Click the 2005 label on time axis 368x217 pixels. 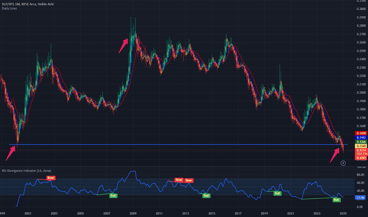point(80,213)
